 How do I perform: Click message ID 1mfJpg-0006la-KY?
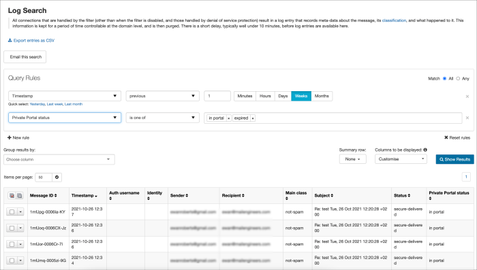coord(48,212)
